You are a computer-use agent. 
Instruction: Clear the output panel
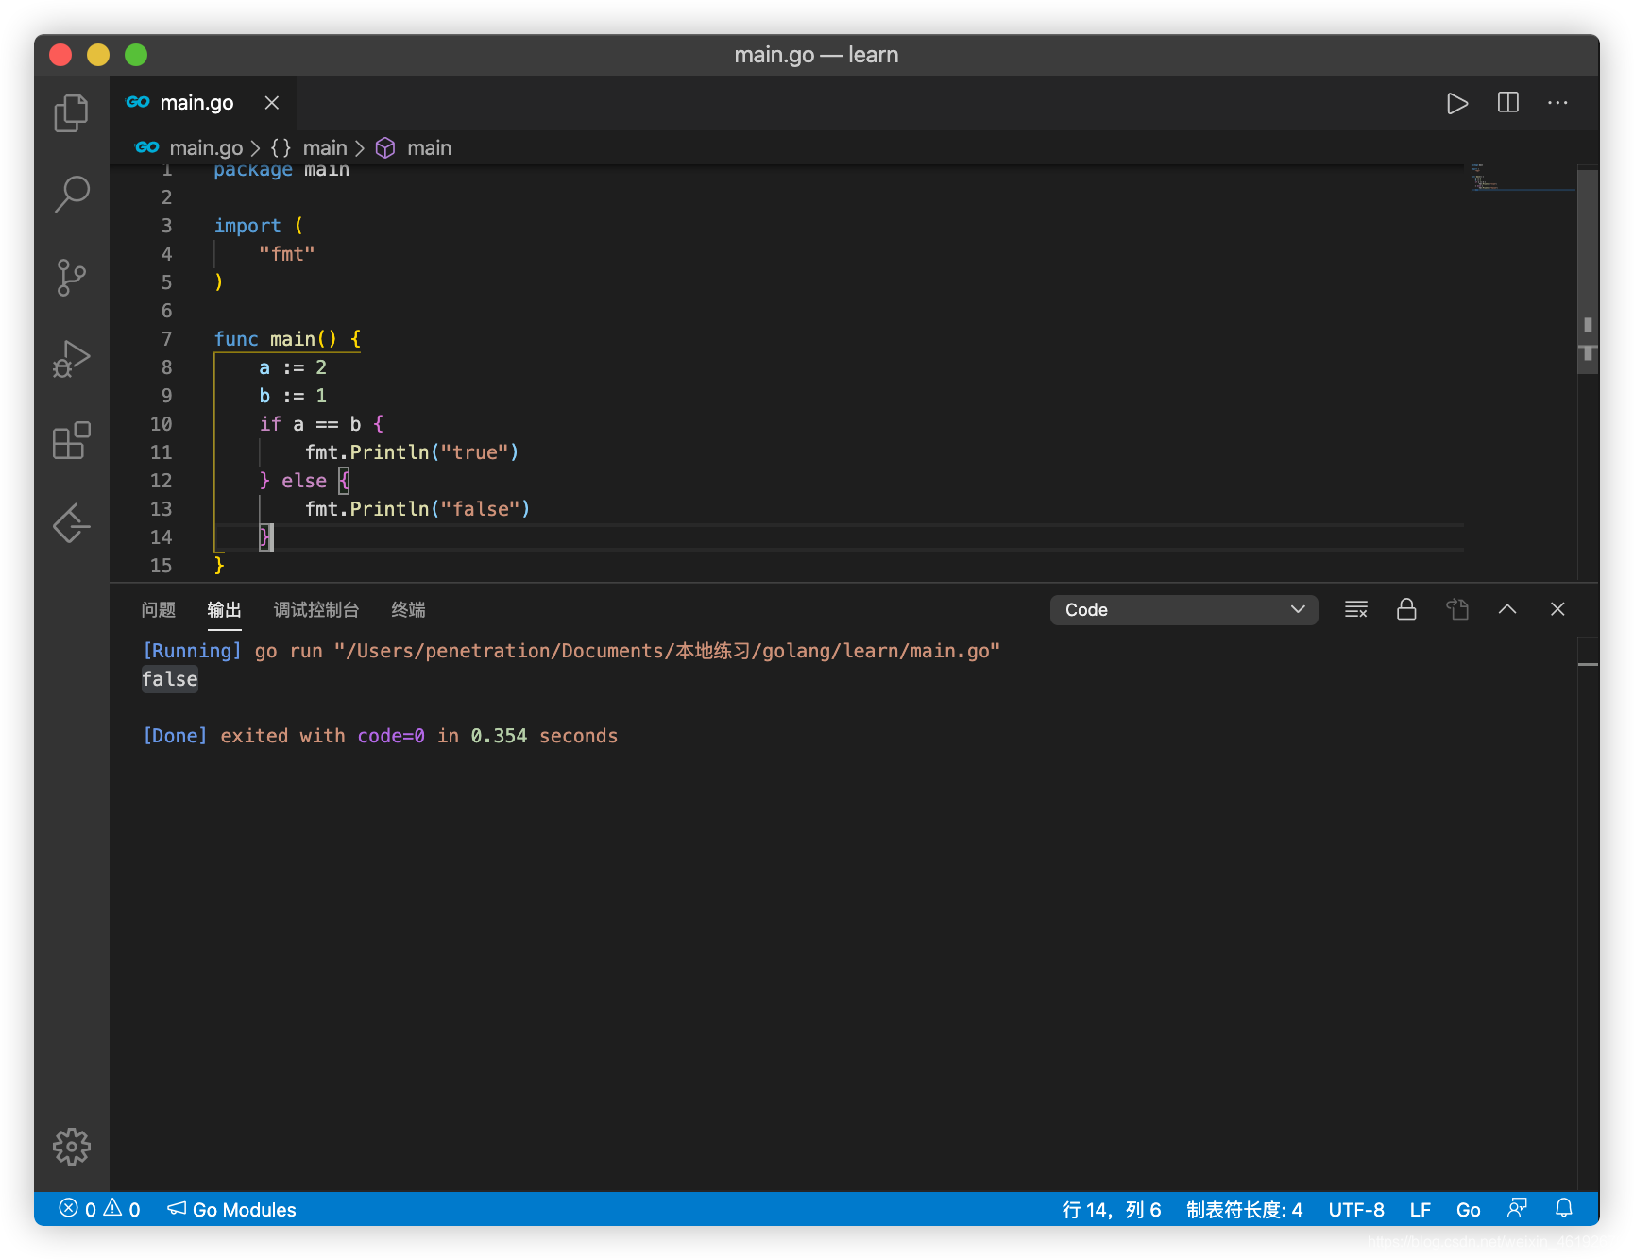1356,609
